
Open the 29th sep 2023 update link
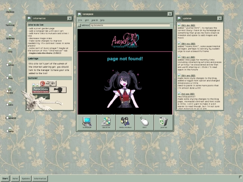click(188, 75)
